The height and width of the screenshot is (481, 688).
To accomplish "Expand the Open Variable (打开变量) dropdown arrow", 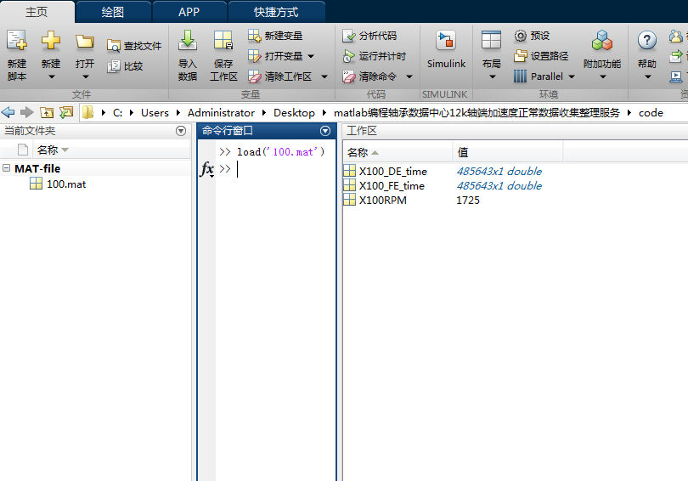I will click(x=311, y=56).
